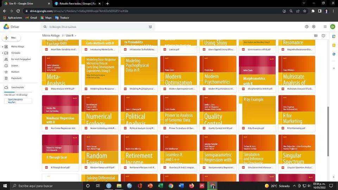This screenshot has width=338, height=190.
Task: Click the browser address bar URL
Action: 79,11
